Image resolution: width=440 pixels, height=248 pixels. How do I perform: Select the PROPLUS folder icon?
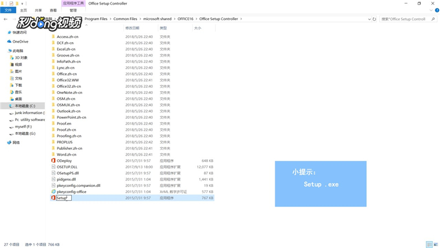(x=53, y=142)
